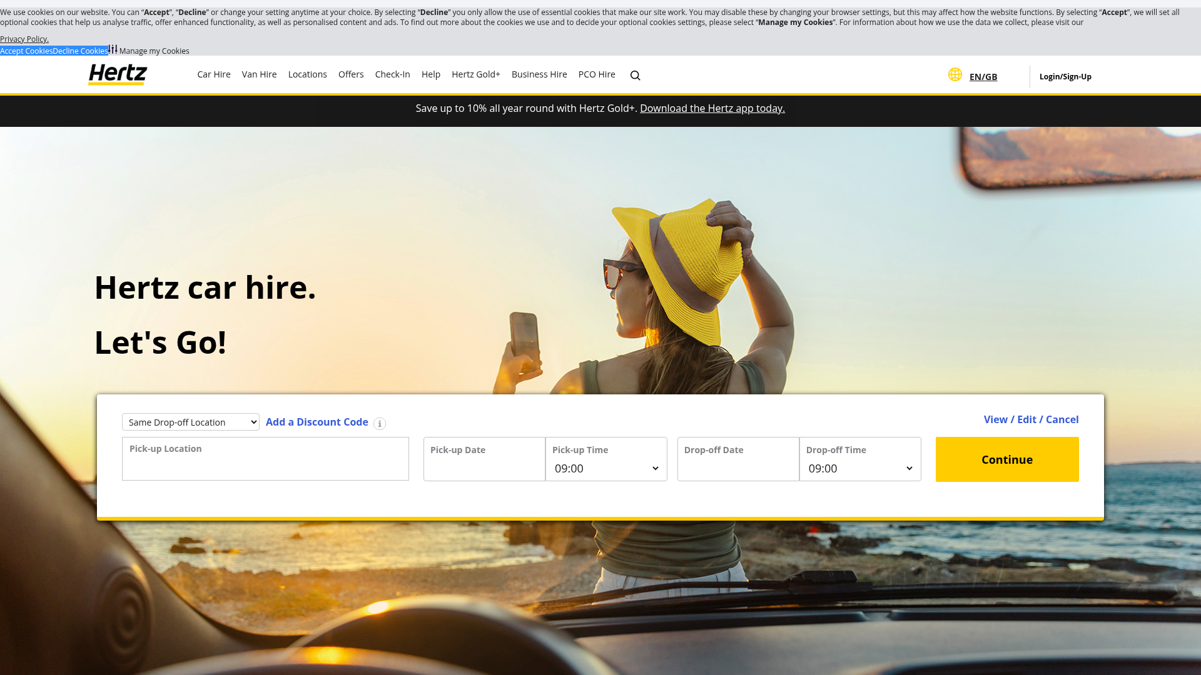The height and width of the screenshot is (675, 1201).
Task: Click the yellow Continue button
Action: tap(1007, 459)
